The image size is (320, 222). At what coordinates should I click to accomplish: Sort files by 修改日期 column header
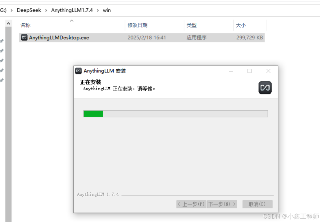(137, 25)
